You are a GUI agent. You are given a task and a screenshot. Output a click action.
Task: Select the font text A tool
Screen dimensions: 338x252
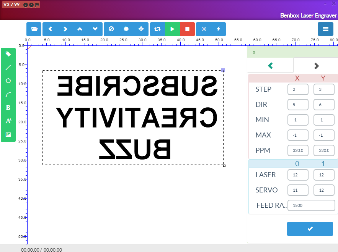click(8, 121)
